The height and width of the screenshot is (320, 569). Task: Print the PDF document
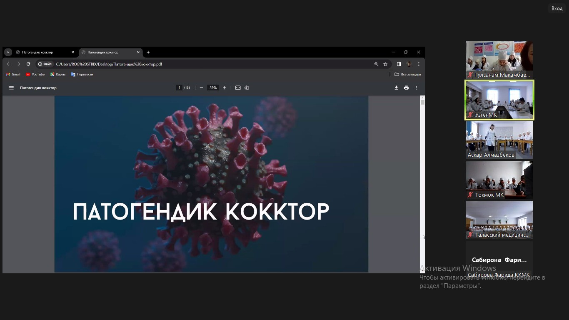point(406,88)
